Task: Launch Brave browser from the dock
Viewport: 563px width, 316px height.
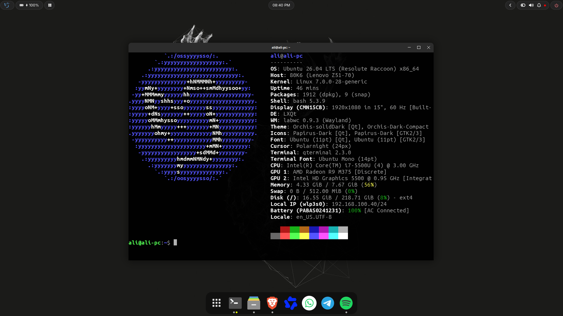Action: [x=272, y=303]
